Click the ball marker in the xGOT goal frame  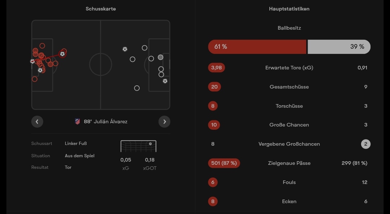[x=150, y=144]
